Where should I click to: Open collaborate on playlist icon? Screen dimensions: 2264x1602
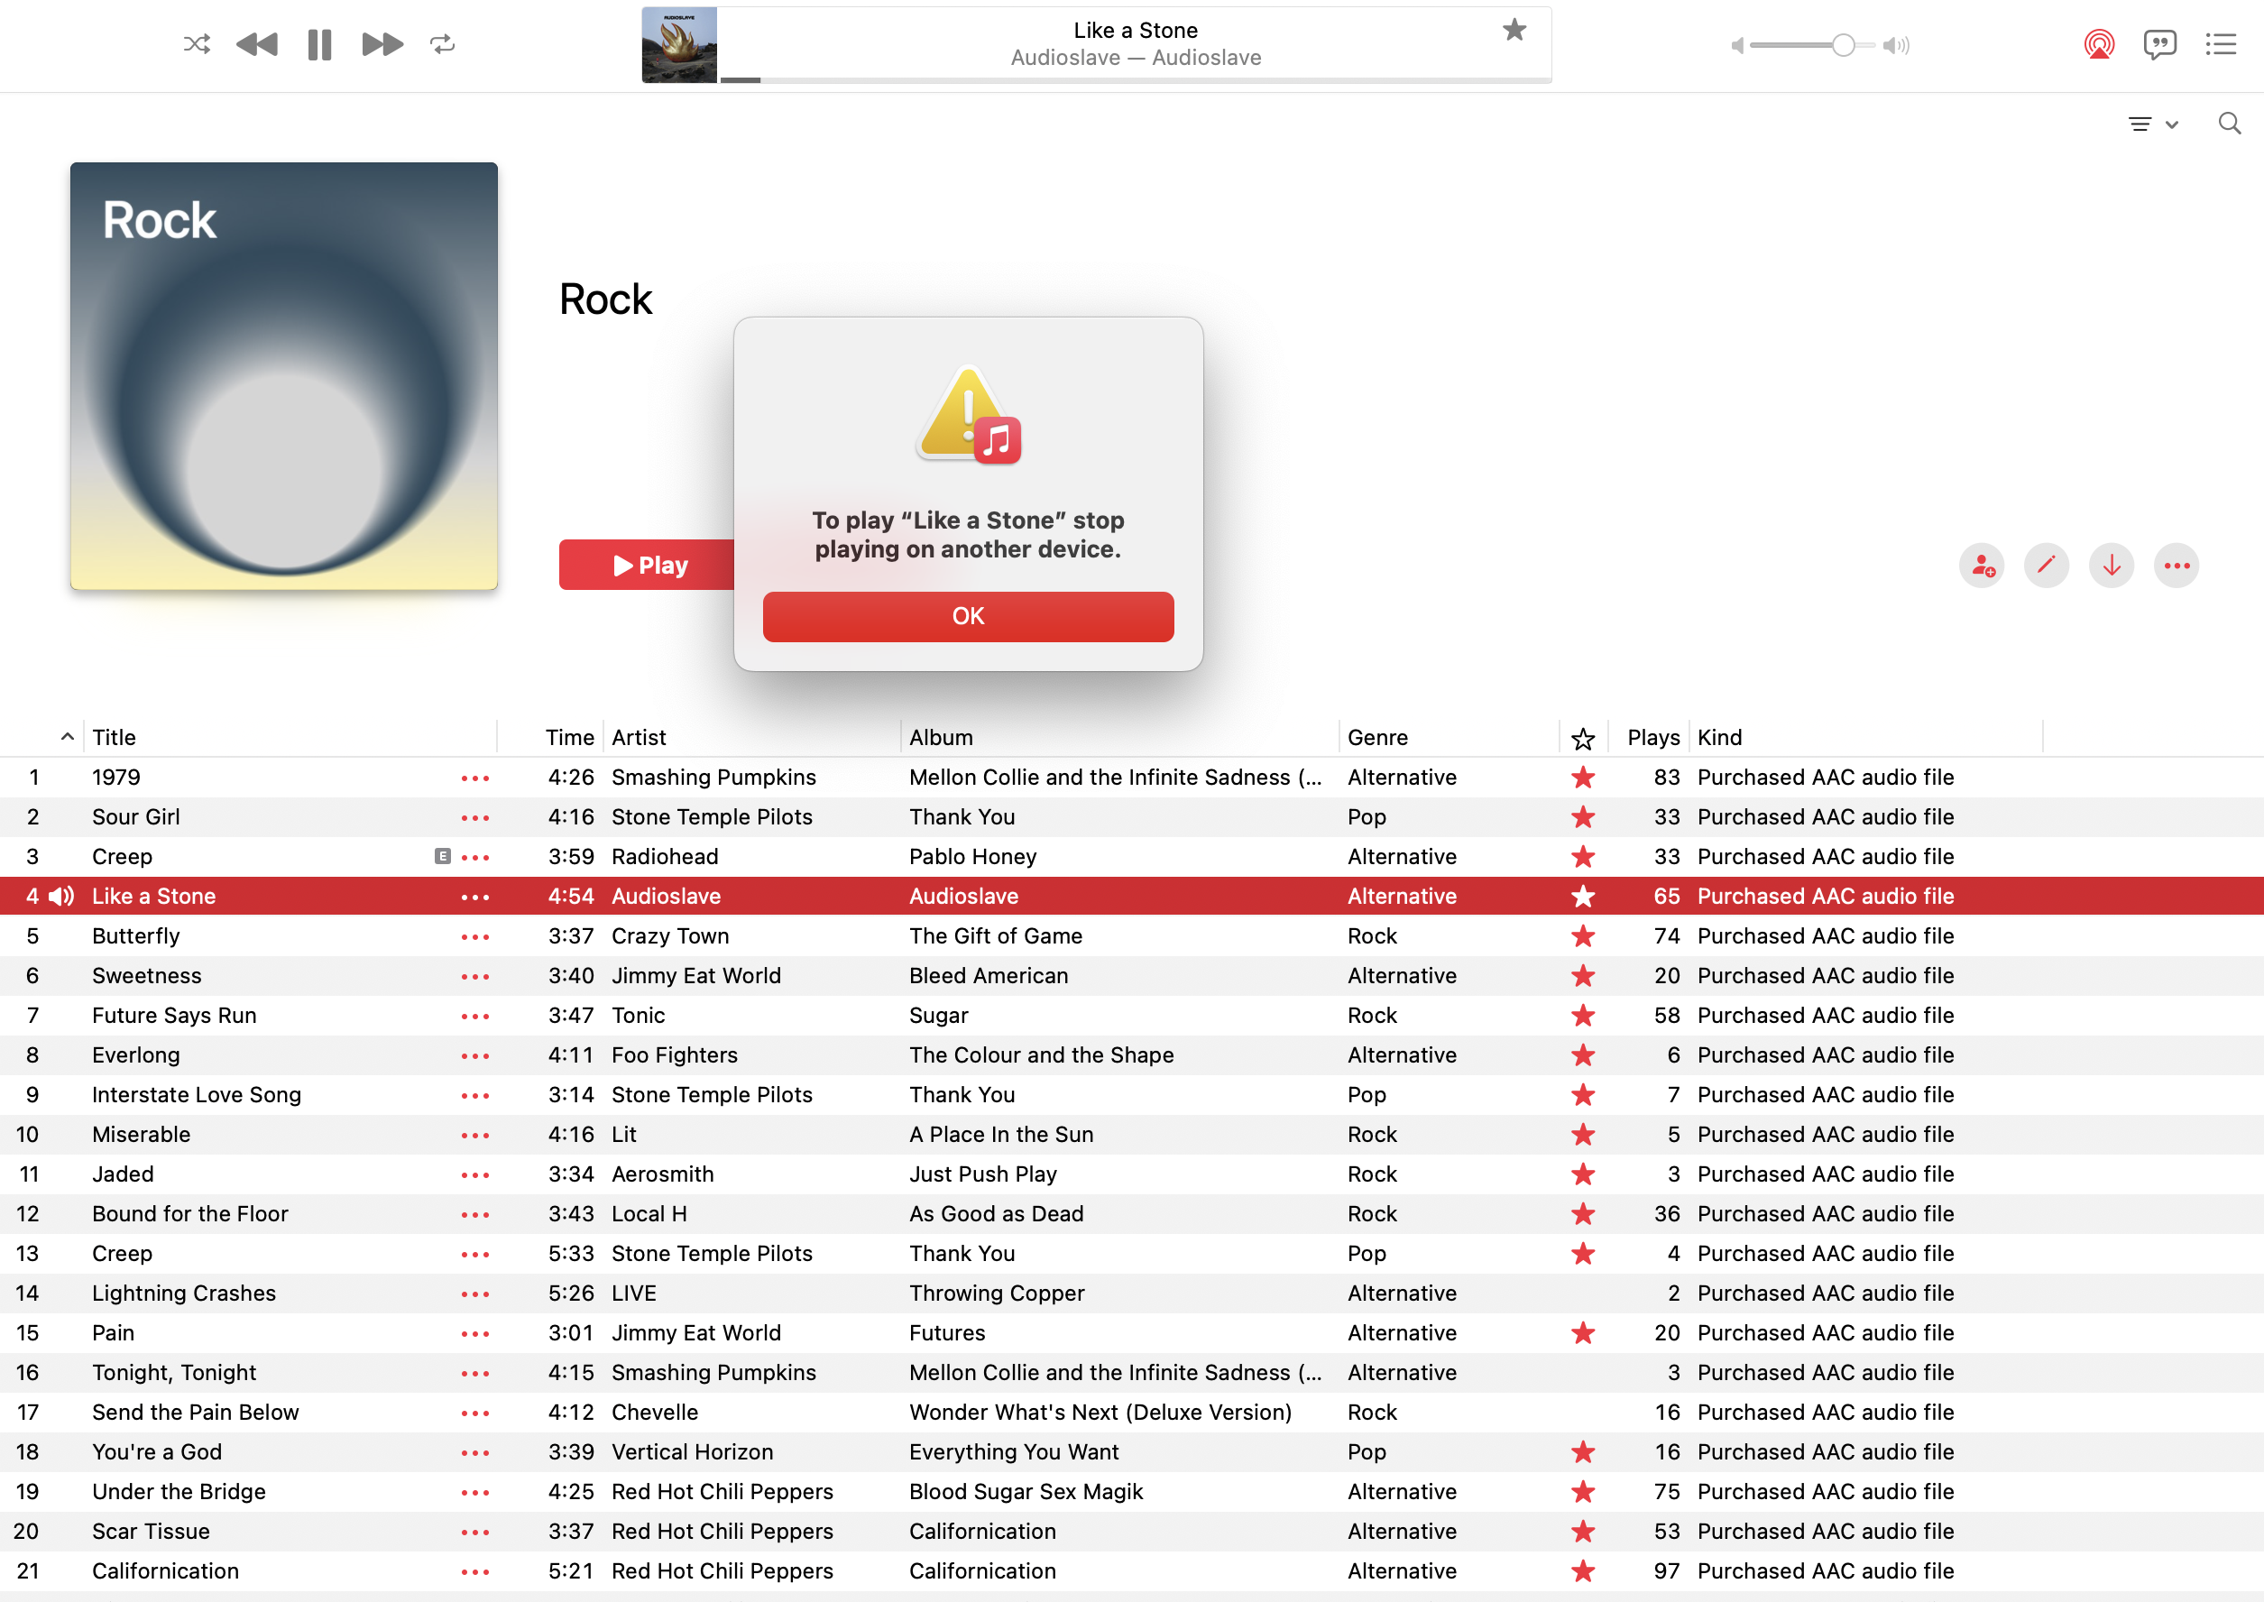(1982, 566)
